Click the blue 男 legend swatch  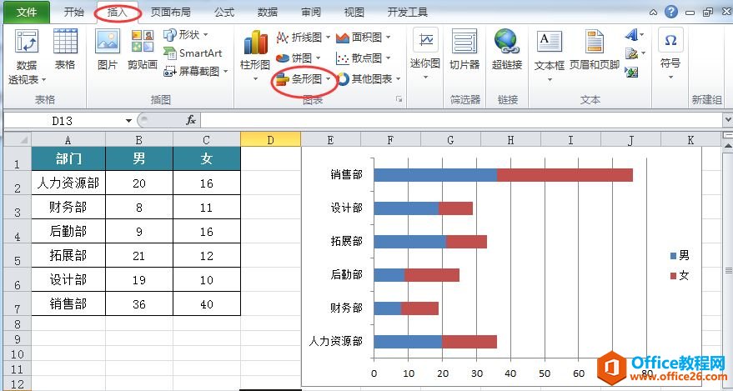pos(673,256)
